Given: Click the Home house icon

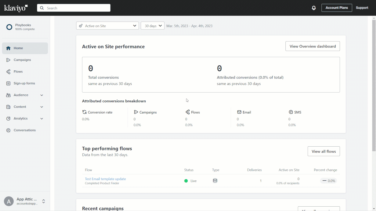Looking at the screenshot, I should point(8,48).
